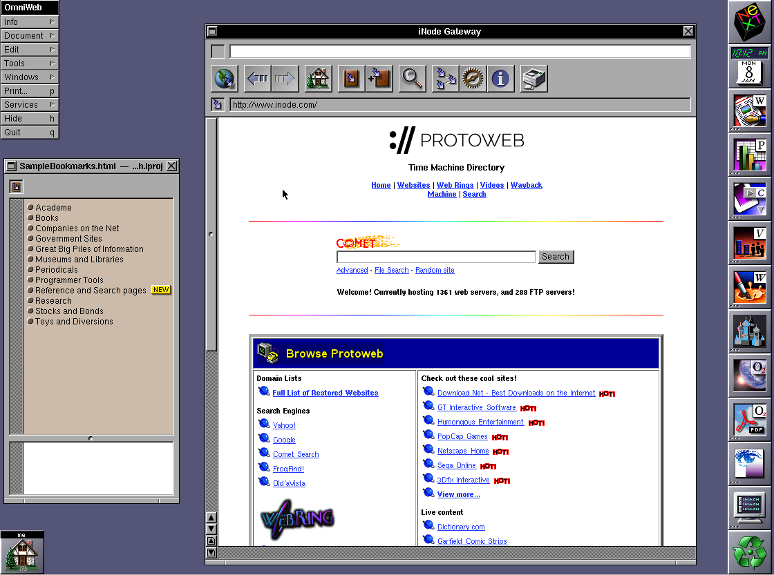Go forward with the right arrow button
Screen dimensions: 774x575
[x=285, y=79]
